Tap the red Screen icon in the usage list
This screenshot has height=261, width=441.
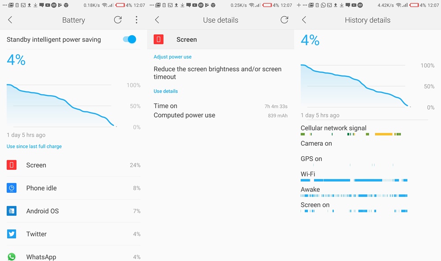tap(11, 165)
